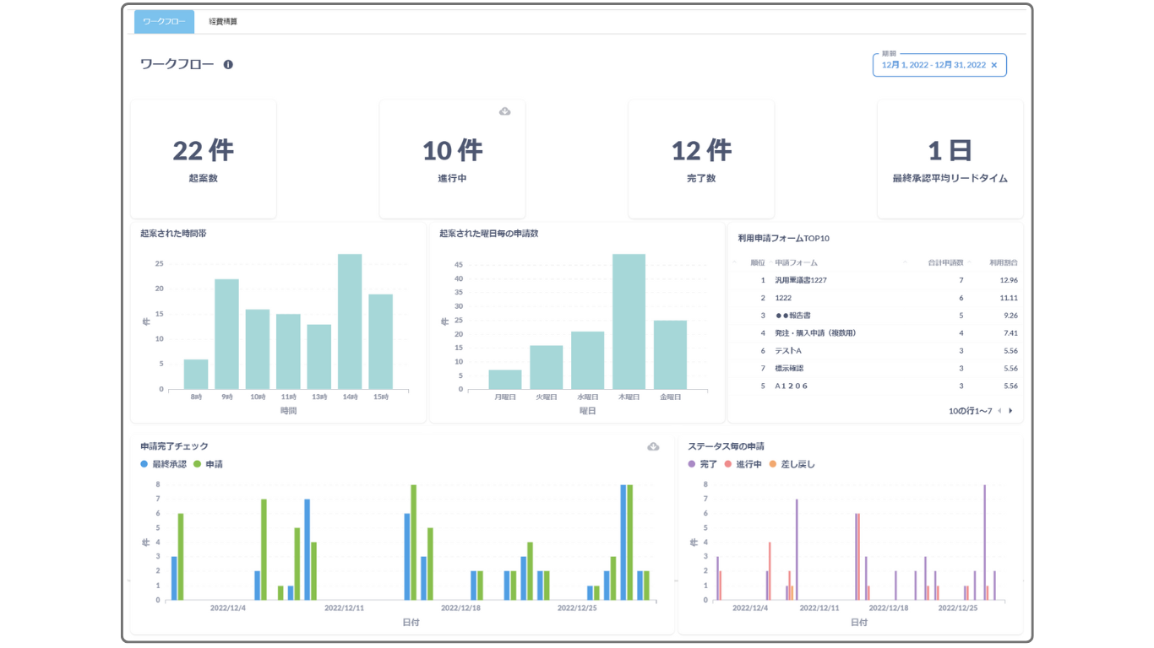Image resolution: width=1154 pixels, height=648 pixels.
Task: Click the 12.96 usage value
Action: pyautogui.click(x=1008, y=280)
